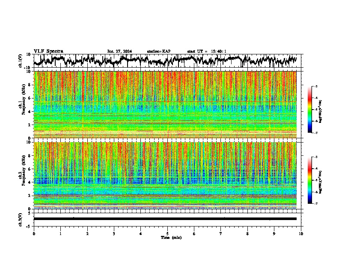
Task: Click the ch.1 colorbar "log(PSD)" label
Action: [x=320, y=111]
